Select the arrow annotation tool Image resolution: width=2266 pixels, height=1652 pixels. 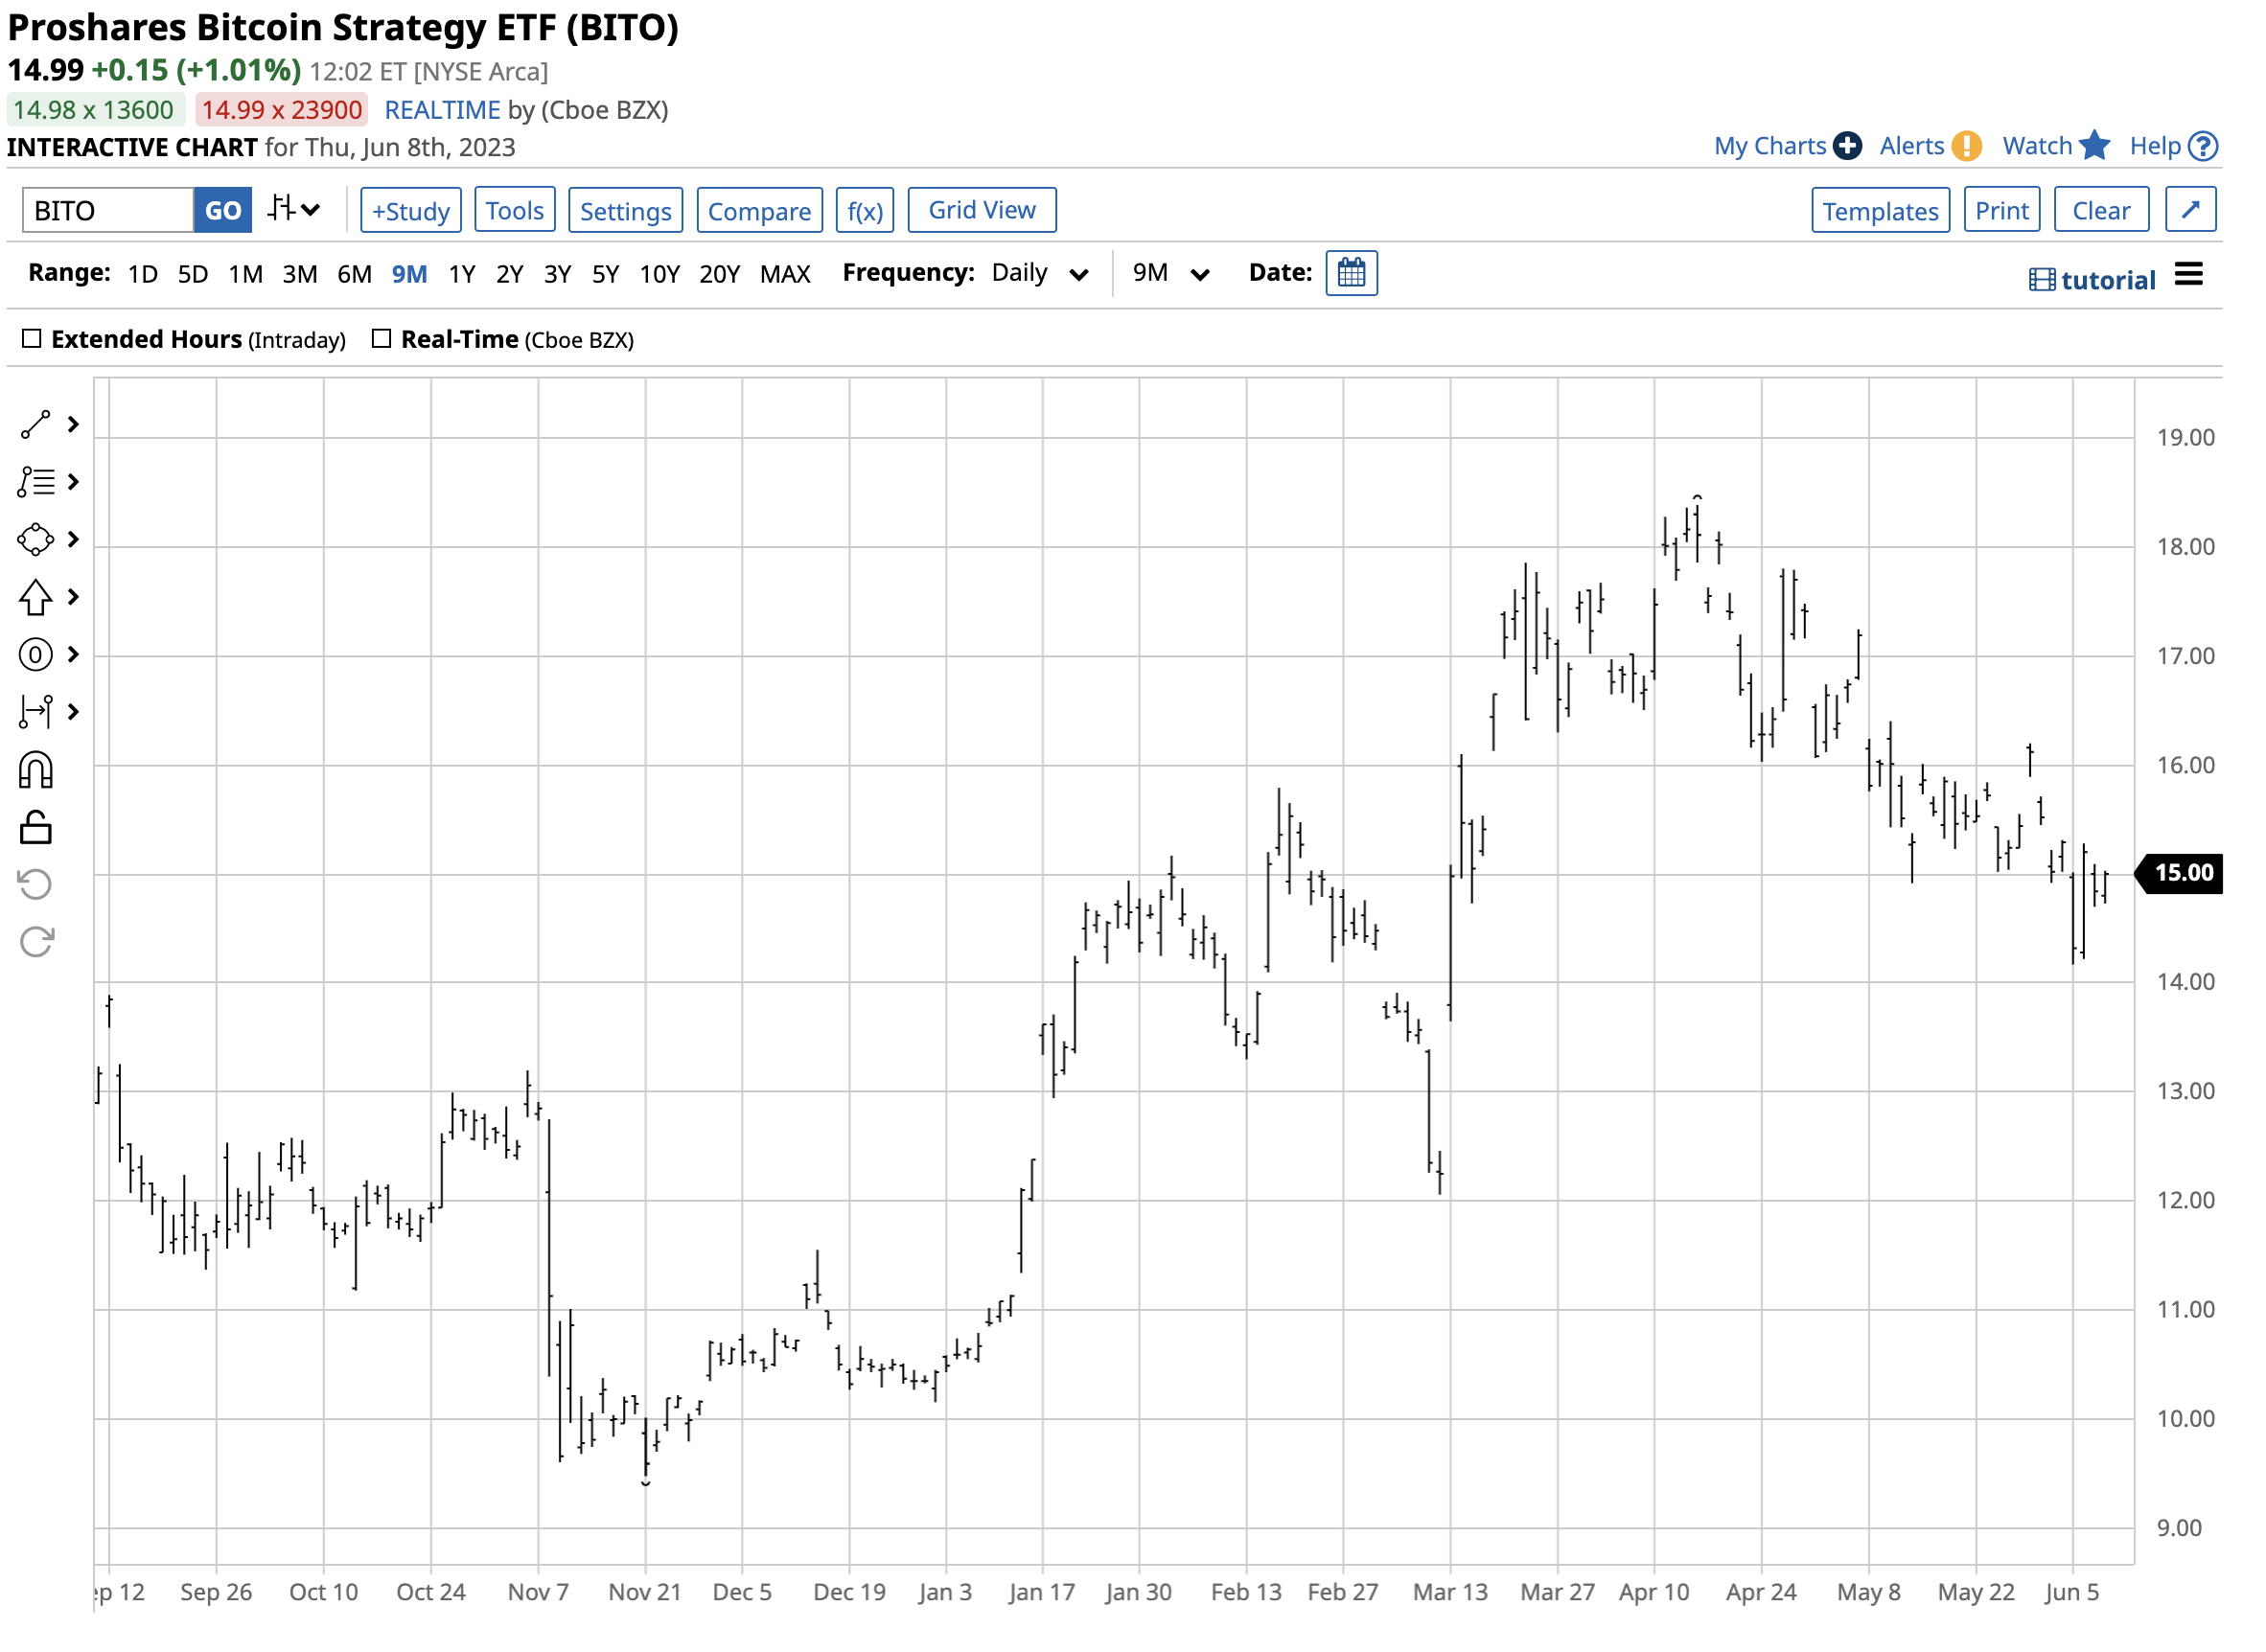[x=35, y=597]
